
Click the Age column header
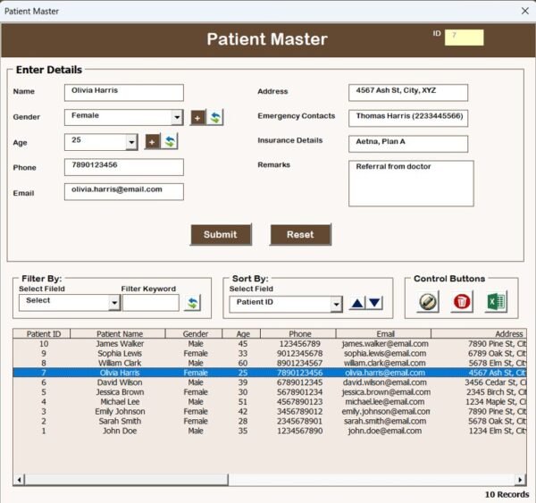tap(242, 334)
